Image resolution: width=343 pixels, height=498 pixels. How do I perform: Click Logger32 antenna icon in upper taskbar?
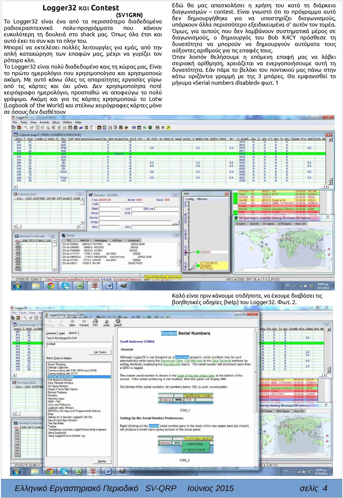click(94, 286)
